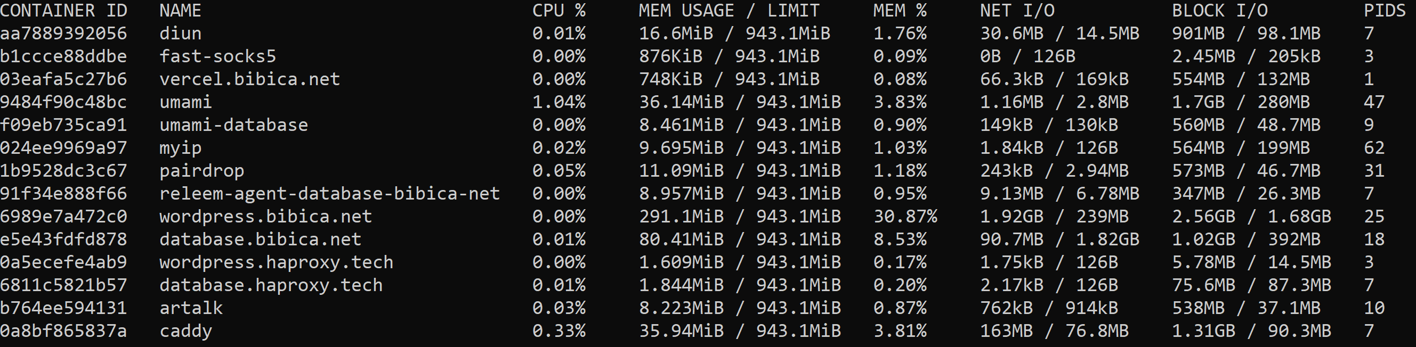Click the 30.87% memory value
This screenshot has width=1416, height=347.
tap(905, 216)
